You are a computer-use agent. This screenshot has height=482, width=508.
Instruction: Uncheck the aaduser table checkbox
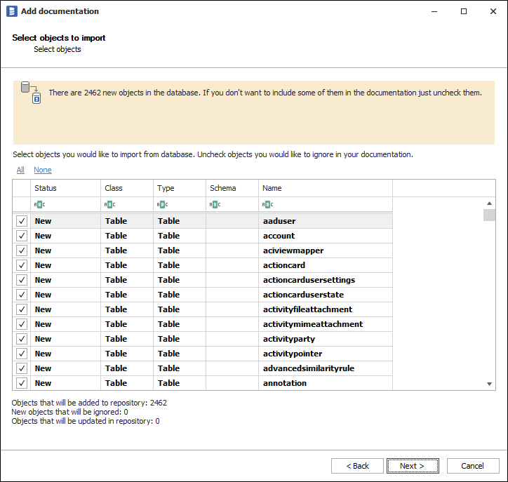tap(22, 221)
